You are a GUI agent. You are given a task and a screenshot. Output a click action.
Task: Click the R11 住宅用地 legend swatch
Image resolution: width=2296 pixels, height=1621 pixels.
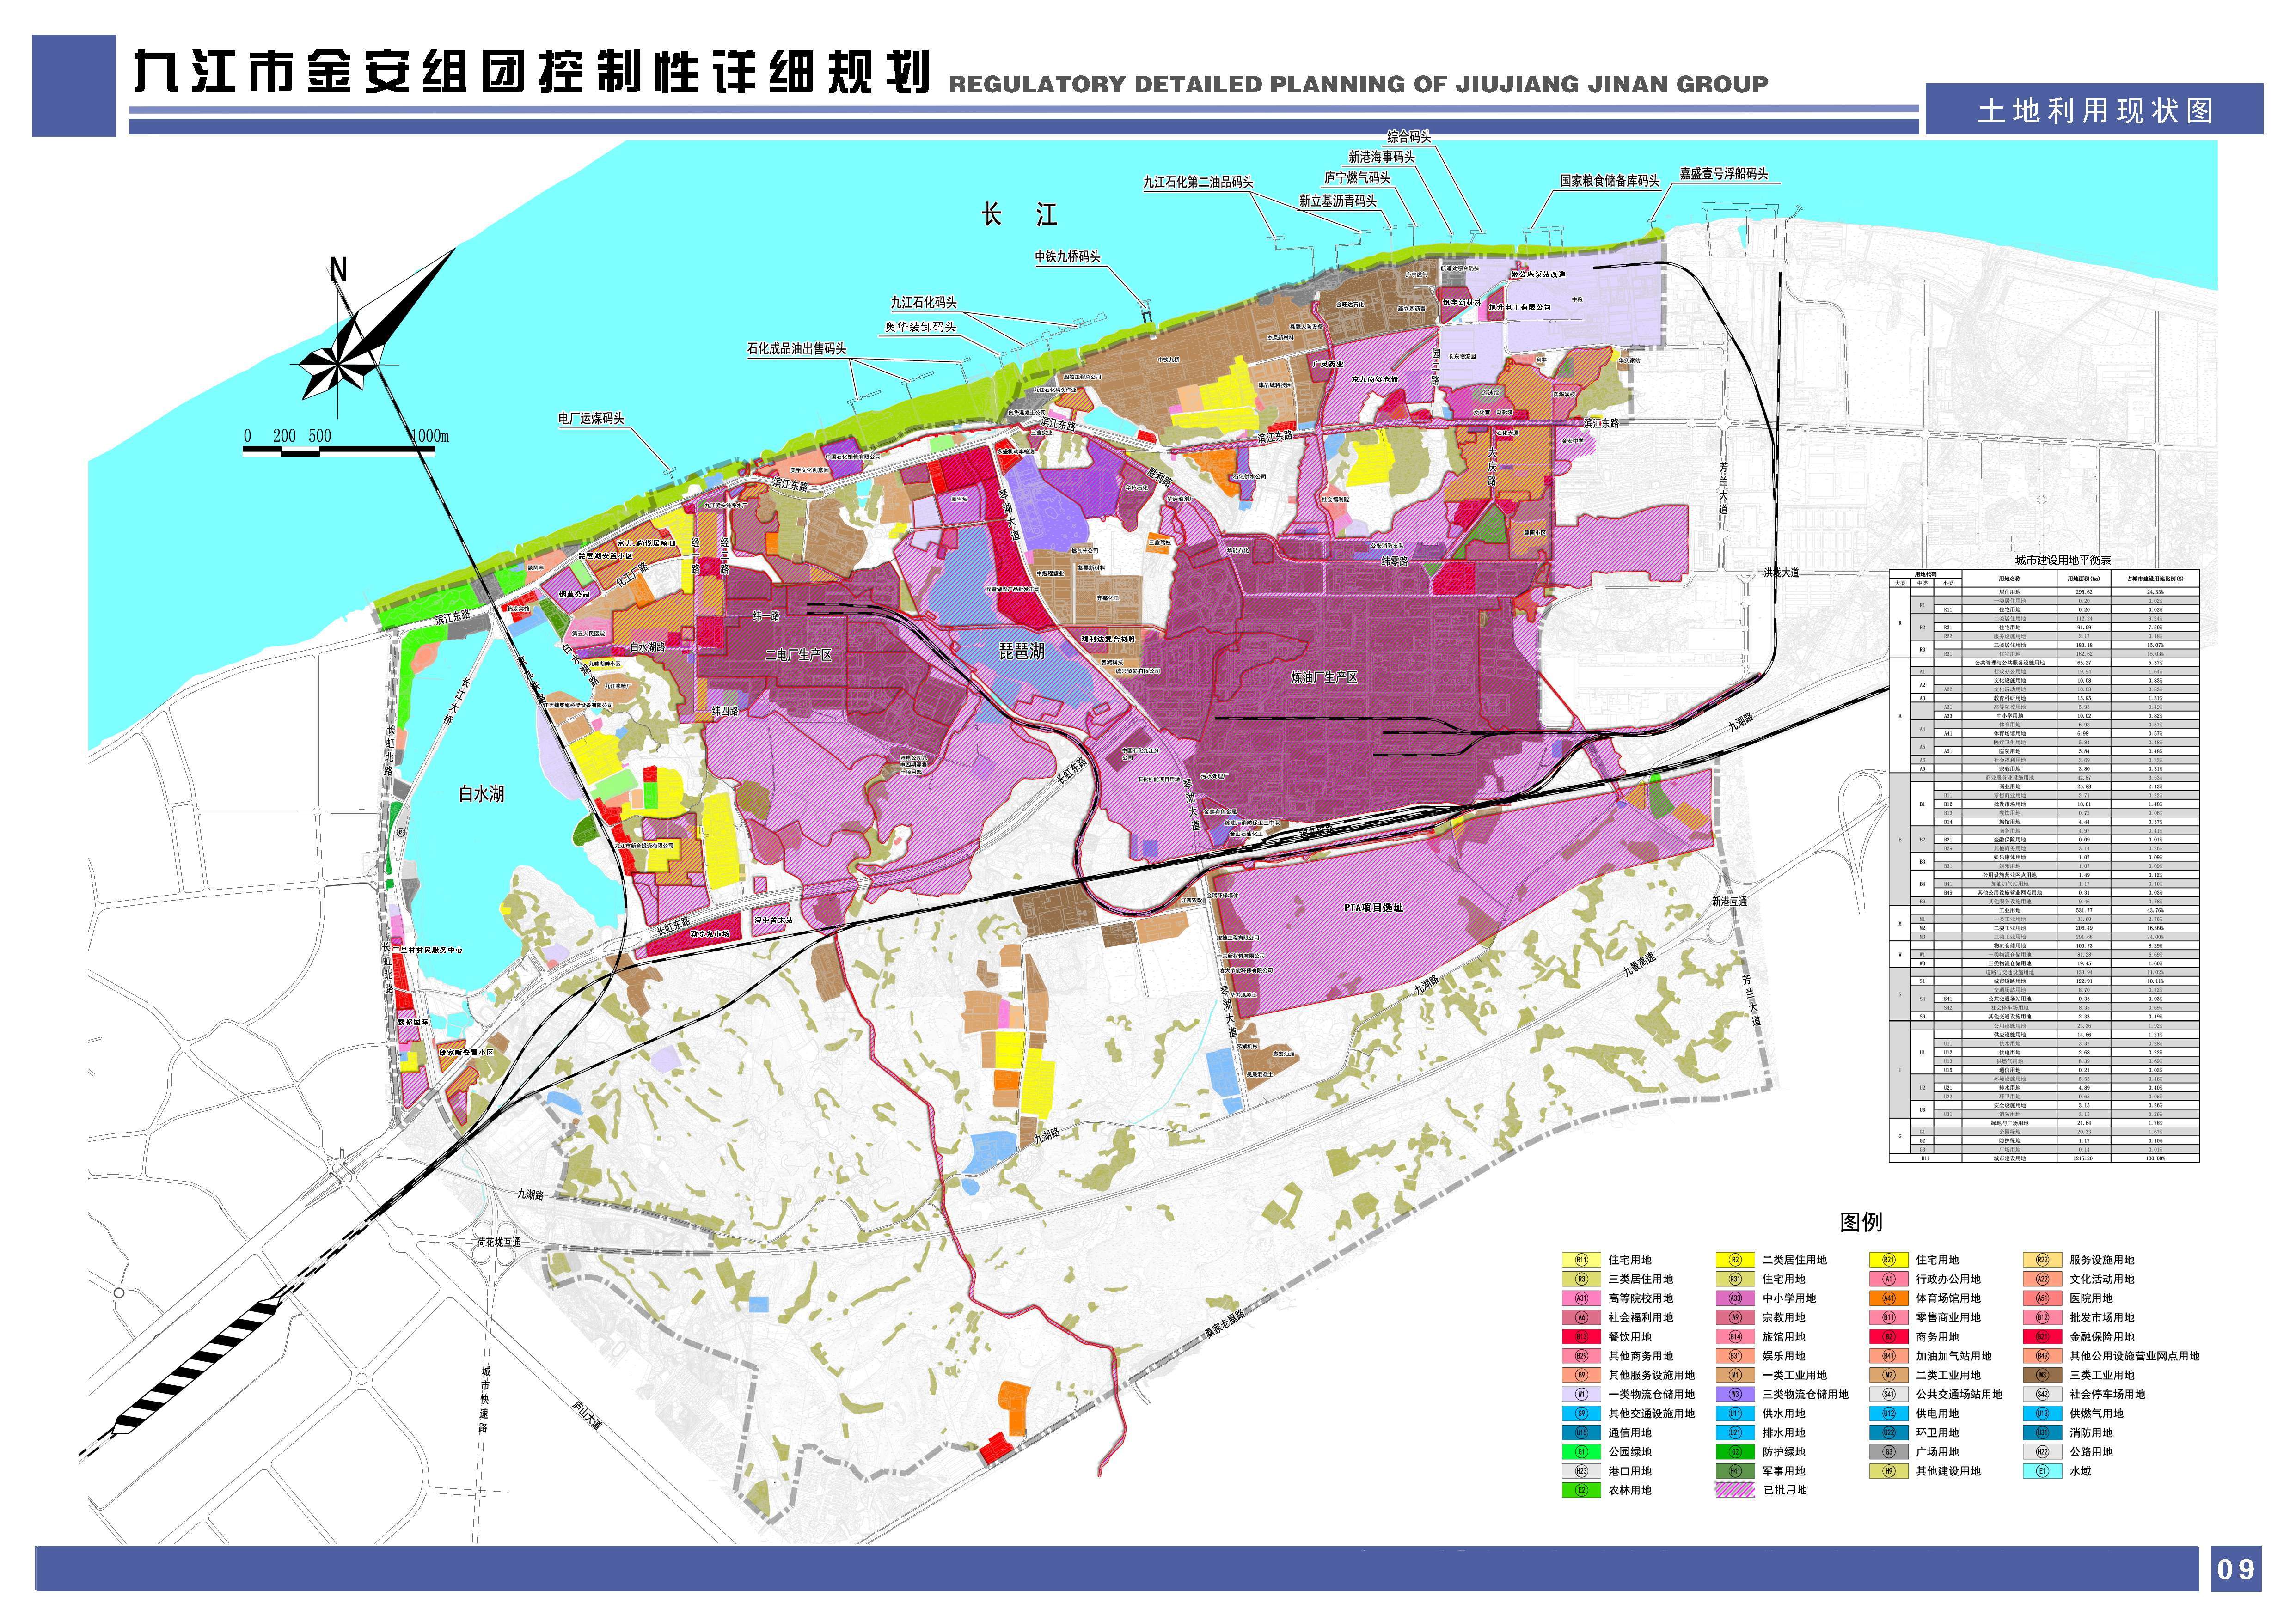pyautogui.click(x=1582, y=1260)
